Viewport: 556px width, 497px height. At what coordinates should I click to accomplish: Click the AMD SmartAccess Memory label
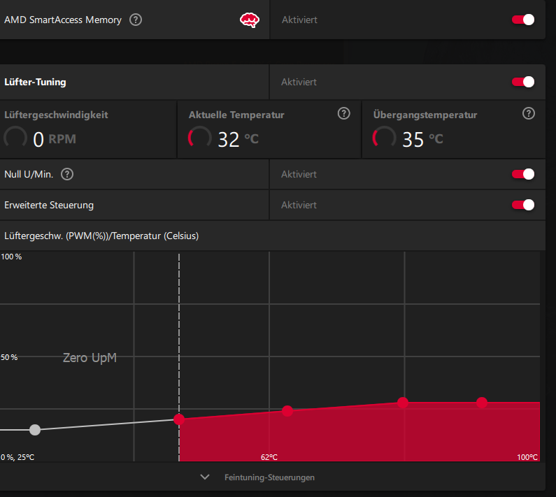coord(63,20)
